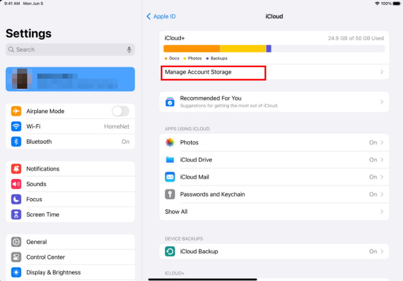Tap the Focus moon icon
403x281 pixels.
[x=16, y=199]
